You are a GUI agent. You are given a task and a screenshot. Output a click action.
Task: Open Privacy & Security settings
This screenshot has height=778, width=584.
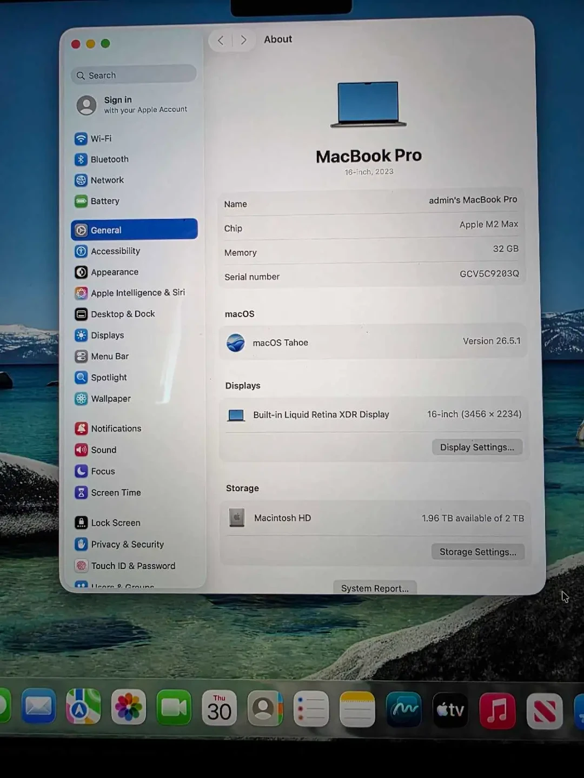click(134, 545)
